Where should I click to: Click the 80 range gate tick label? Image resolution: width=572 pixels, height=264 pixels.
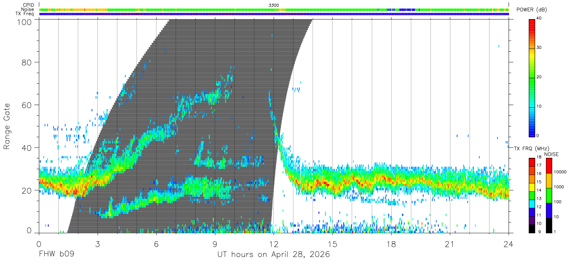coord(27,62)
